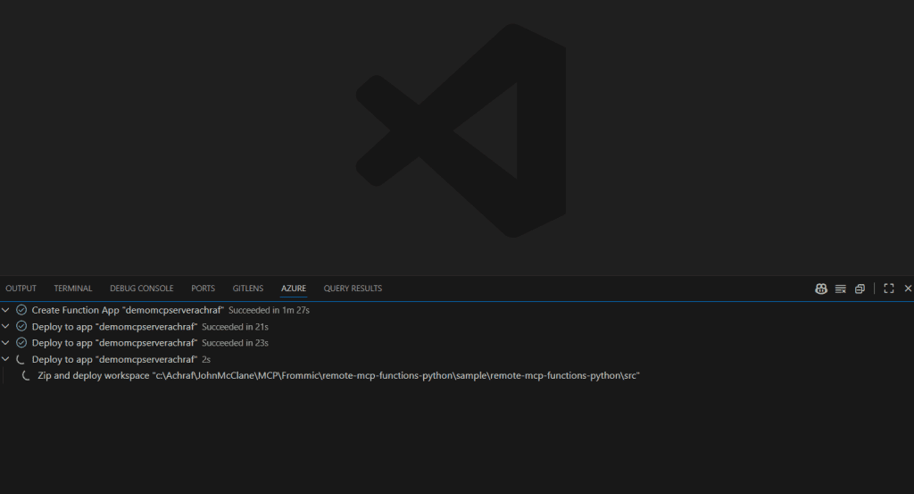Collapse the deploy entry succeeded in 21s

tap(7, 327)
